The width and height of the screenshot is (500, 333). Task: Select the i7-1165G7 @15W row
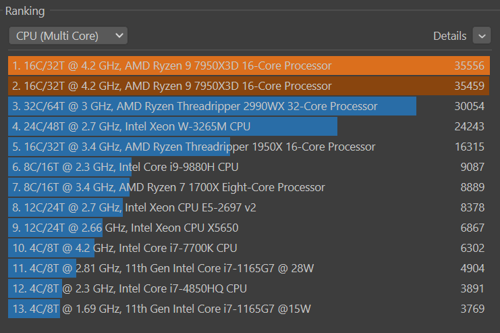[x=162, y=309]
